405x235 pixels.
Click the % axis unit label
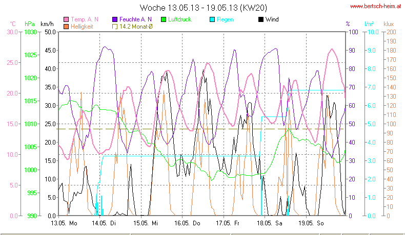coord(348,24)
